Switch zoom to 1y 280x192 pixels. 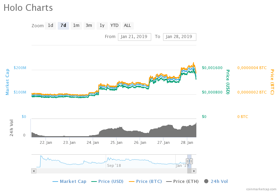(102, 25)
